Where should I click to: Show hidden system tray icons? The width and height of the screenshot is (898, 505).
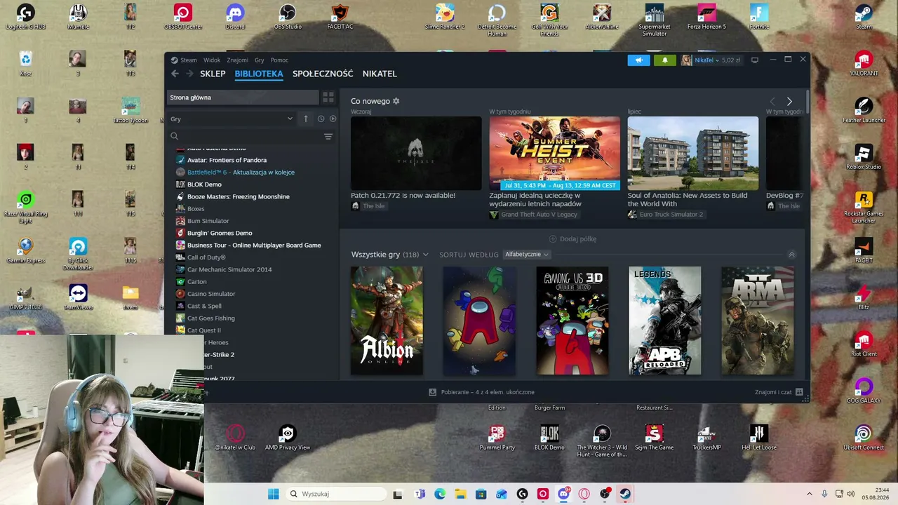coord(809,494)
